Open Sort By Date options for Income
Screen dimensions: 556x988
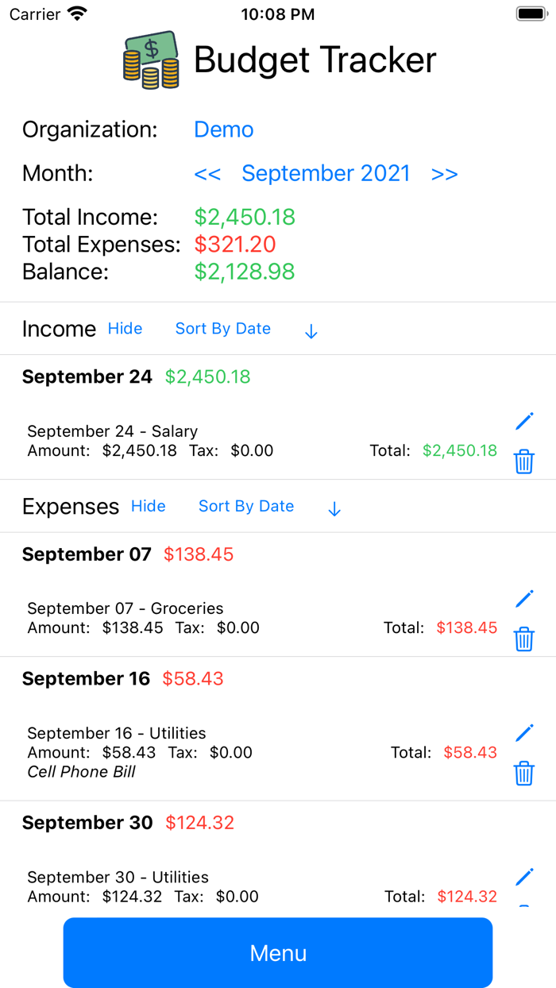pos(222,328)
